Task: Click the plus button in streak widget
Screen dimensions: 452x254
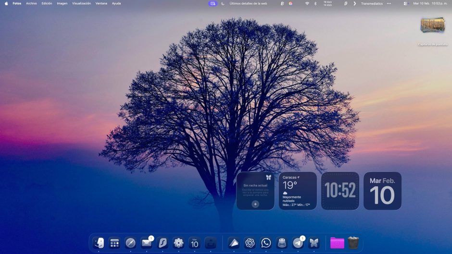Action: click(x=255, y=204)
